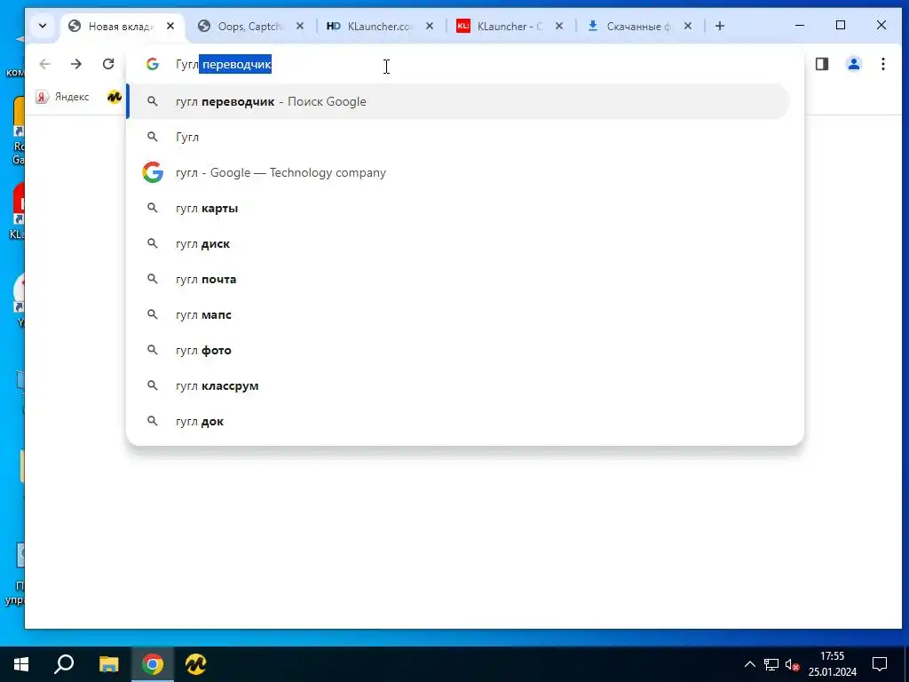Click the muted volume tray icon
909x682 pixels.
point(792,664)
